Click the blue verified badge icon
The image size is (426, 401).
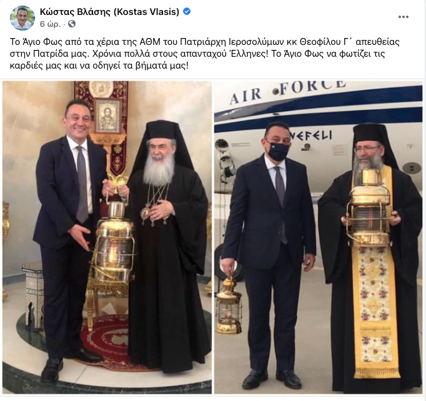click(187, 12)
